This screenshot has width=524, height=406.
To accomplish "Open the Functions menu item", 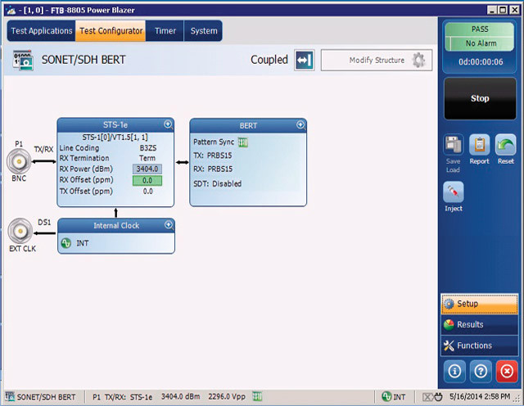I will [x=480, y=345].
